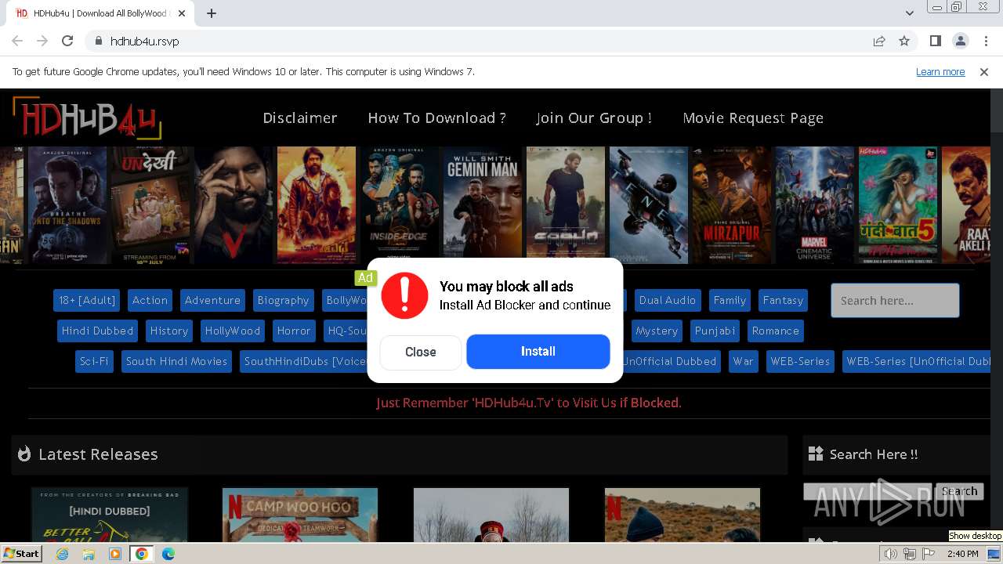
Task: Click the address bar URL hdhub4u.rsvp
Action: (144, 41)
